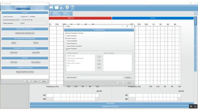Click the Left Ear blue header bar
Screen dimensions: 198x111
coord(153,18)
